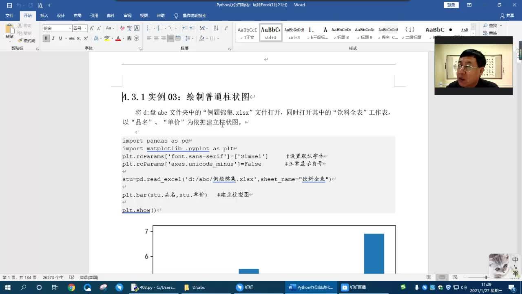Clear all formatting with the eraser icon
The height and width of the screenshot is (294, 522).
pyautogui.click(x=122, y=28)
